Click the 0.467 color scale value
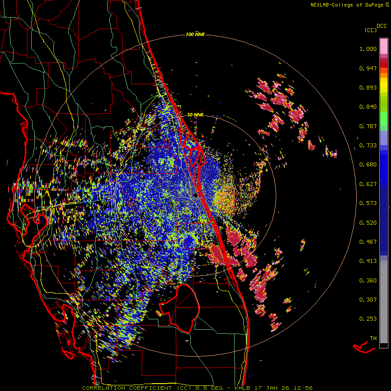This screenshot has height=391, width=391. pyautogui.click(x=368, y=242)
